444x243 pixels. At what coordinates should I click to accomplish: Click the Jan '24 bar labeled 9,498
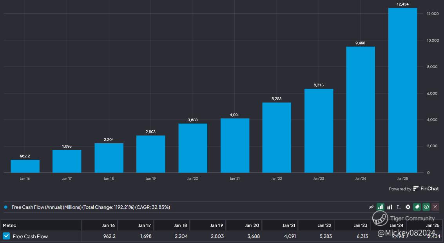(x=361, y=110)
